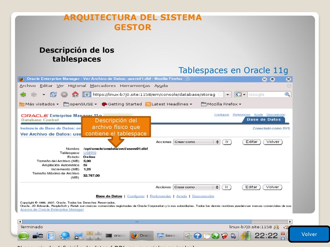The height and width of the screenshot is (247, 330).
Task: Open the Google search engine selector
Action: (x=240, y=95)
